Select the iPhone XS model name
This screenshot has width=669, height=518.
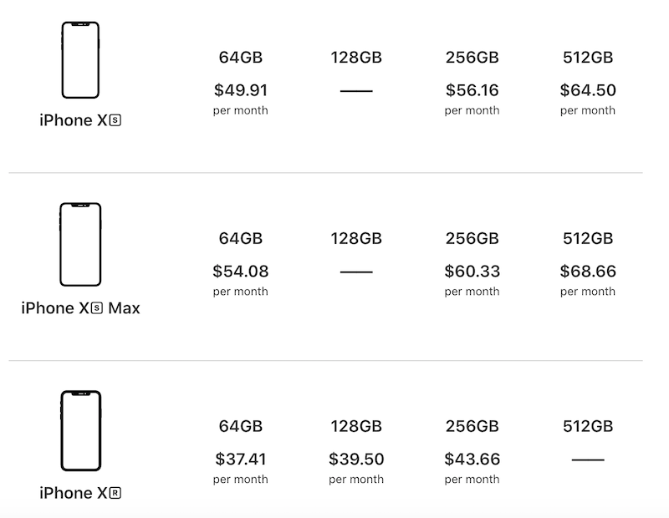[80, 120]
